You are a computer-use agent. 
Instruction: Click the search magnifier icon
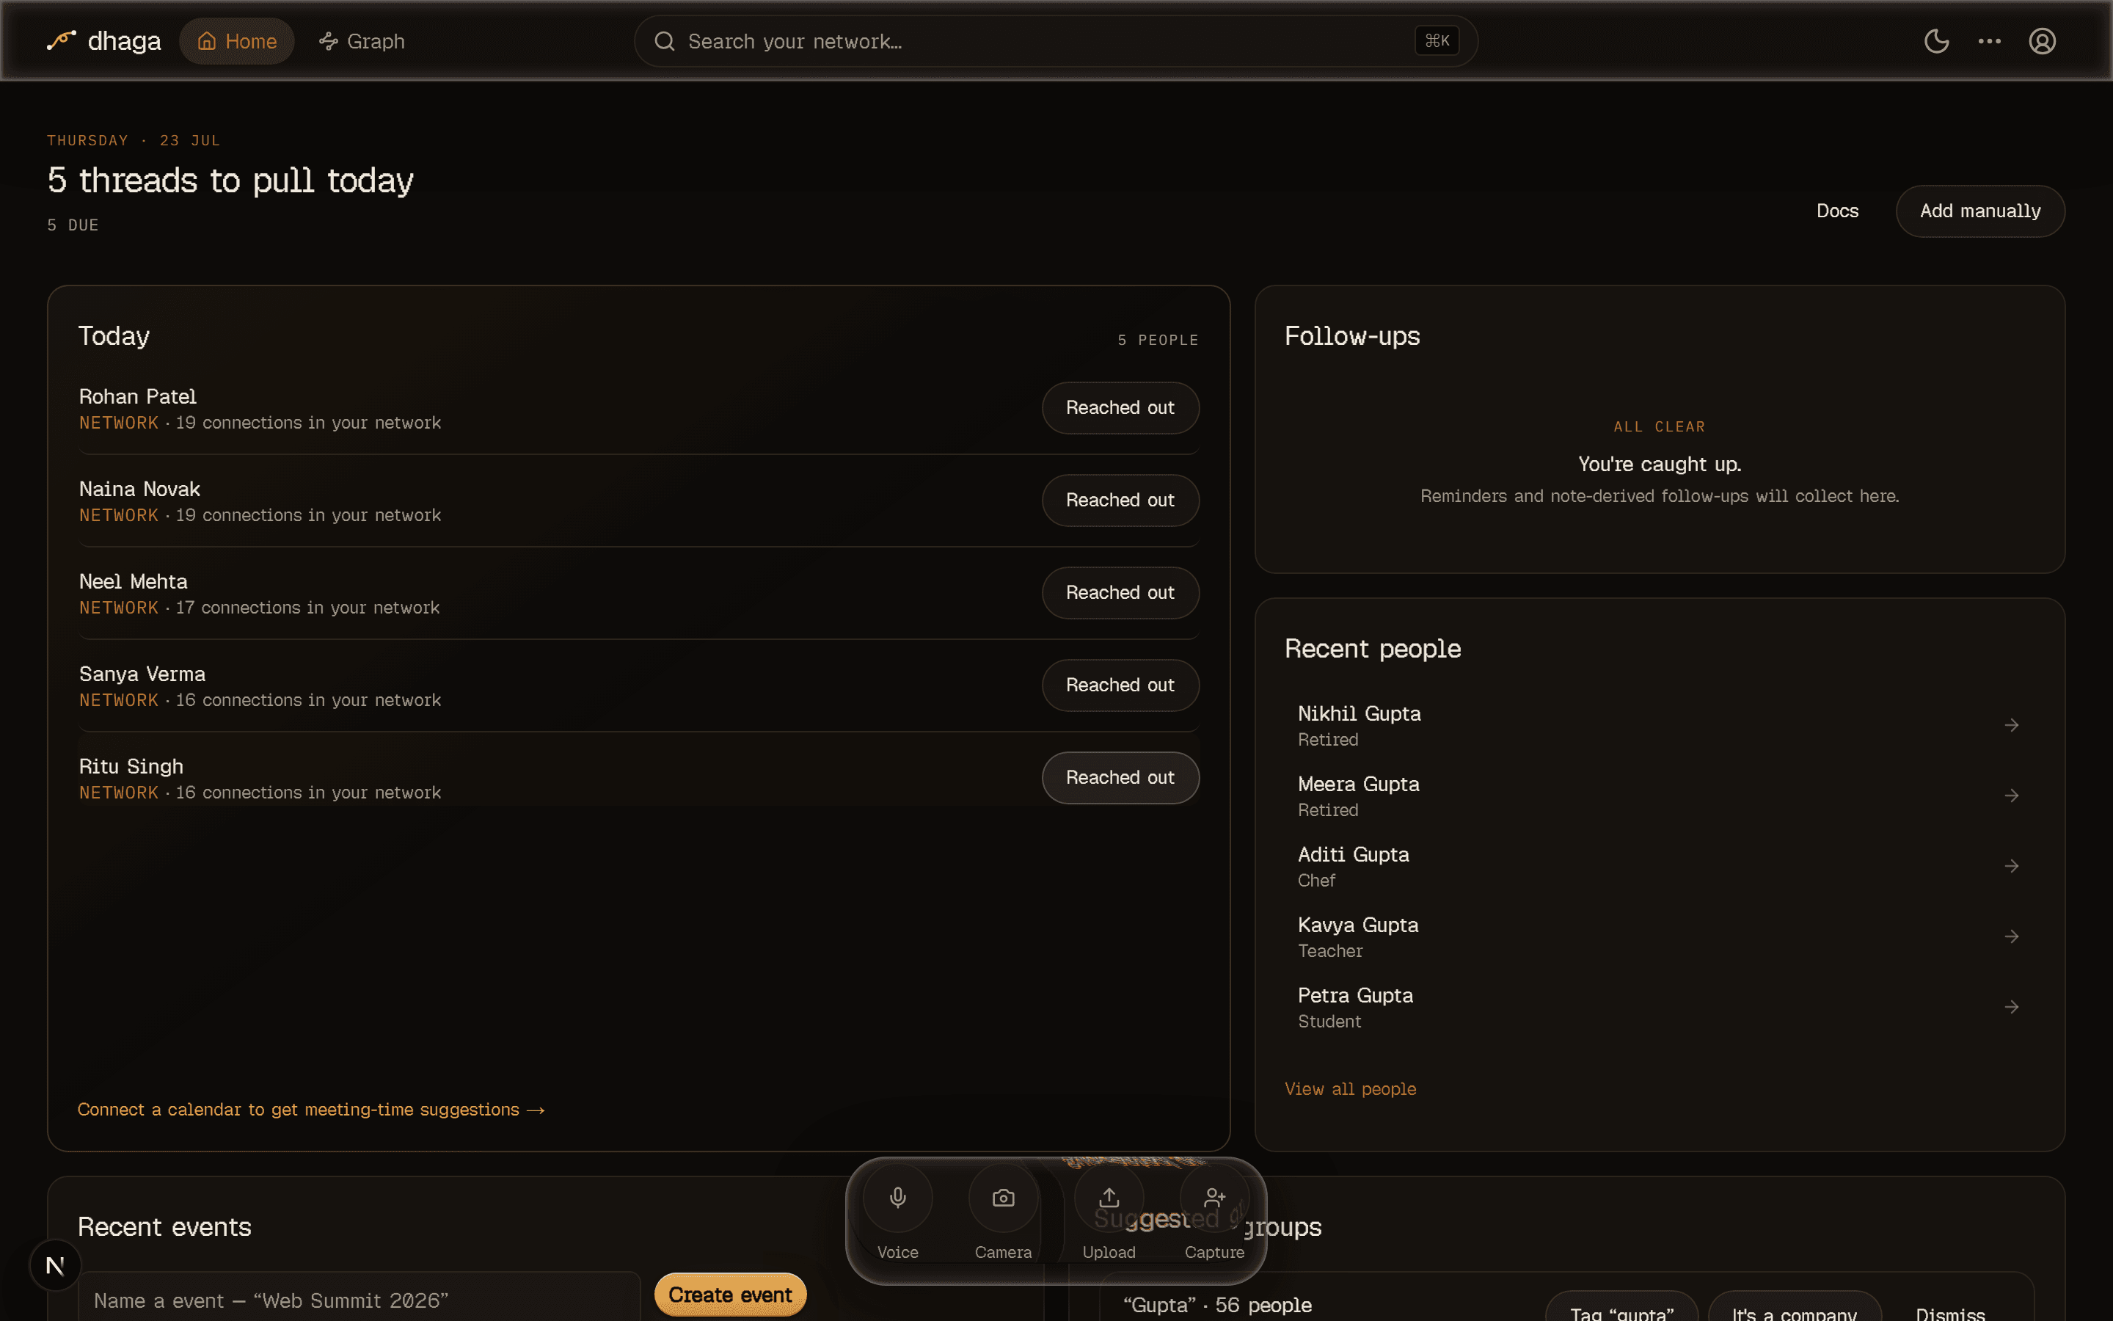[665, 41]
